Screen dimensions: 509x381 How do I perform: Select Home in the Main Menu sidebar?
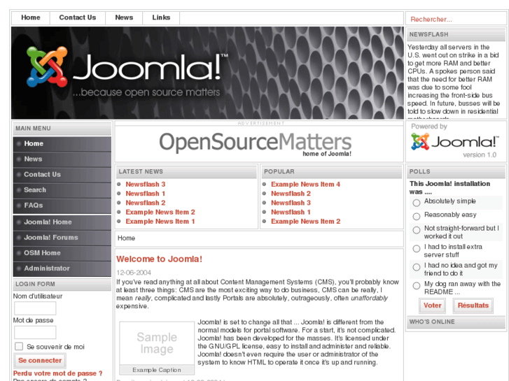[62, 143]
